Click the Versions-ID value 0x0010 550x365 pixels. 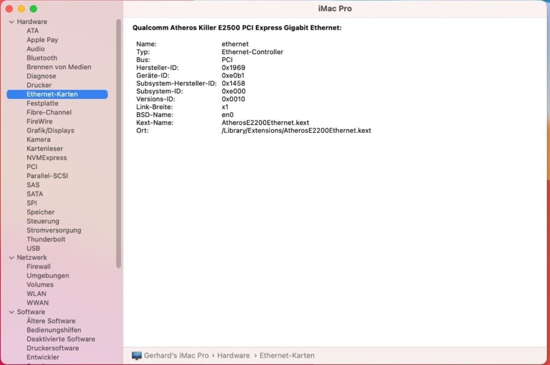(234, 99)
